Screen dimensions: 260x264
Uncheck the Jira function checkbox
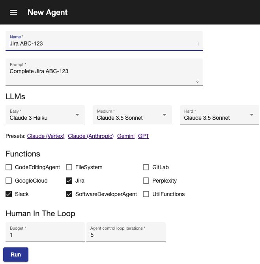click(x=69, y=181)
